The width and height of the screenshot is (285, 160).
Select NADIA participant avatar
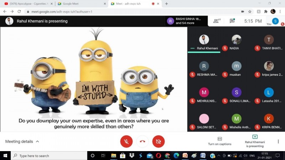[x=236, y=39]
